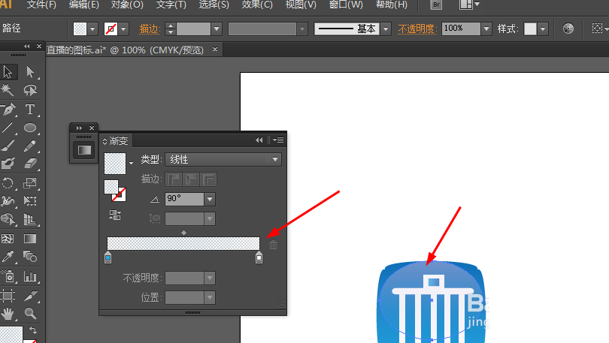Image resolution: width=609 pixels, height=343 pixels.
Task: Choose the Lasso tool
Action: [x=30, y=90]
